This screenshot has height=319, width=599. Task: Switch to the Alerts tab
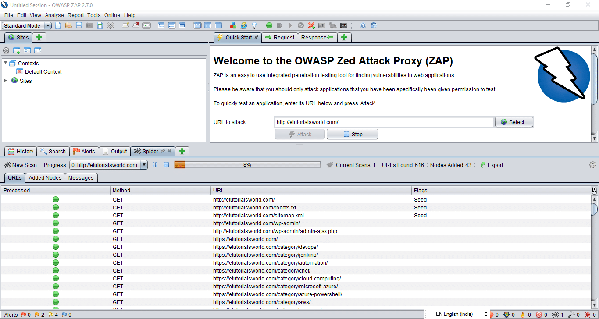(x=84, y=151)
